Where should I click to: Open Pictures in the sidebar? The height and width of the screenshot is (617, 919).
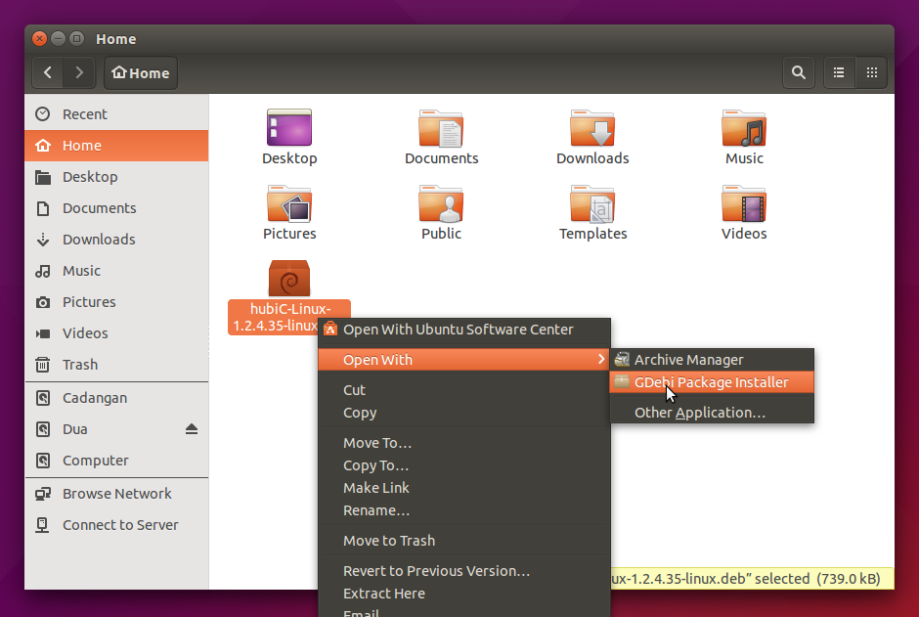116,302
